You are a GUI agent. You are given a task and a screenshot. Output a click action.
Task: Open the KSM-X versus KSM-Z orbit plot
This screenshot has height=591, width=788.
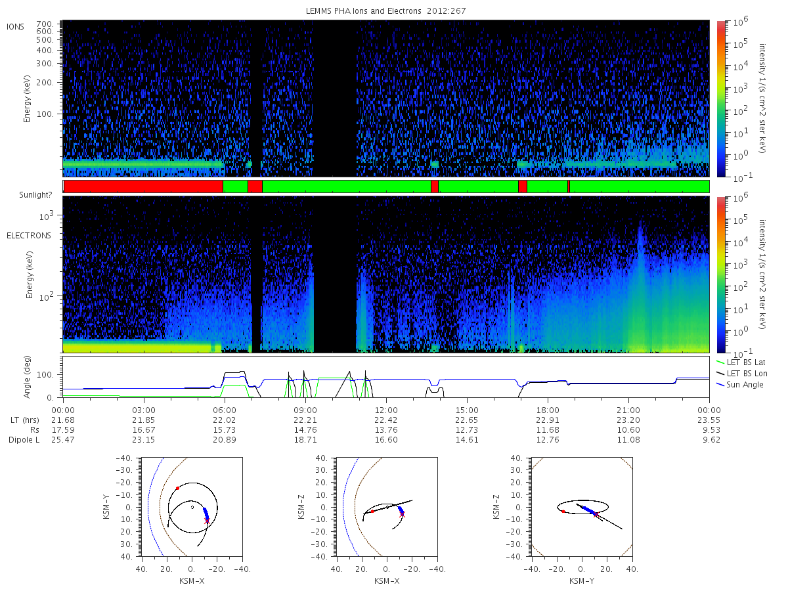386,507
